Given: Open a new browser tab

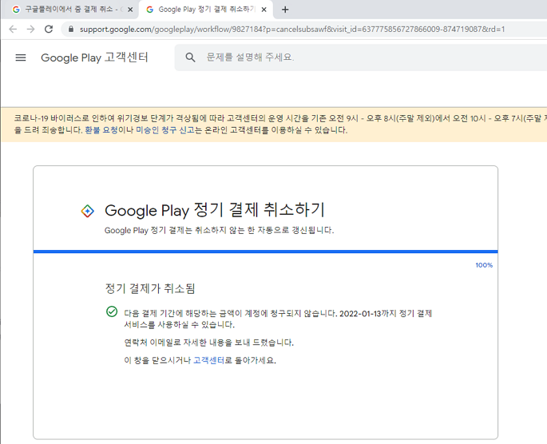Looking at the screenshot, I should tap(285, 10).
